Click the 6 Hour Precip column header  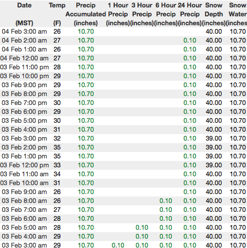tap(166, 14)
